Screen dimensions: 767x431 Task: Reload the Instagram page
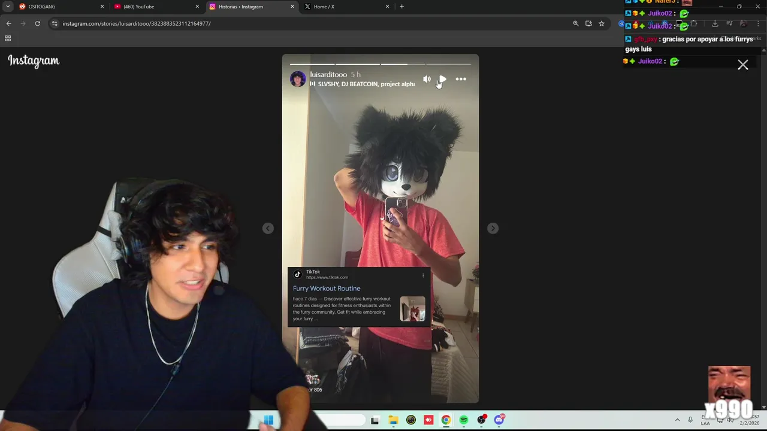[x=37, y=23]
